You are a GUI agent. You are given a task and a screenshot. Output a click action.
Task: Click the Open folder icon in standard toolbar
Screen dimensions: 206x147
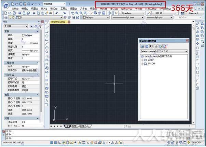[x=10, y=13]
